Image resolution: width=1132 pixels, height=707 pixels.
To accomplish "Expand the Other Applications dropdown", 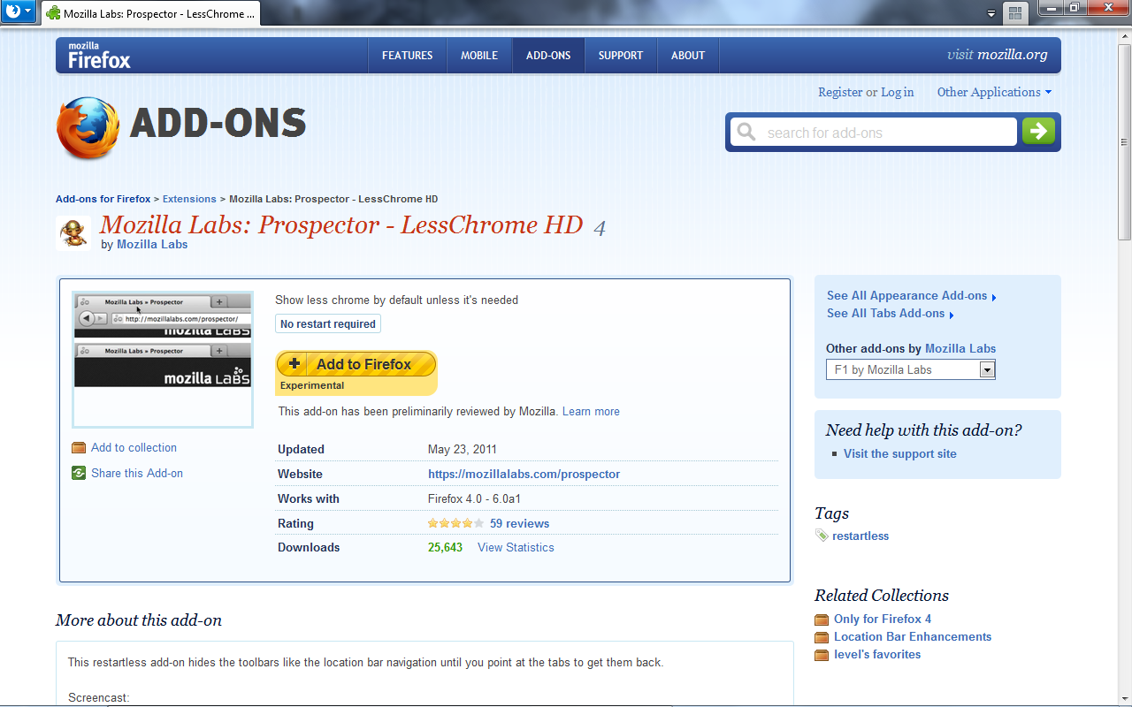I will 994,92.
